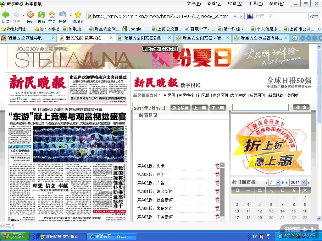Viewport: 322px width, 241px height.
Task: Go back with the green 后退 arrow
Action: [5, 14]
